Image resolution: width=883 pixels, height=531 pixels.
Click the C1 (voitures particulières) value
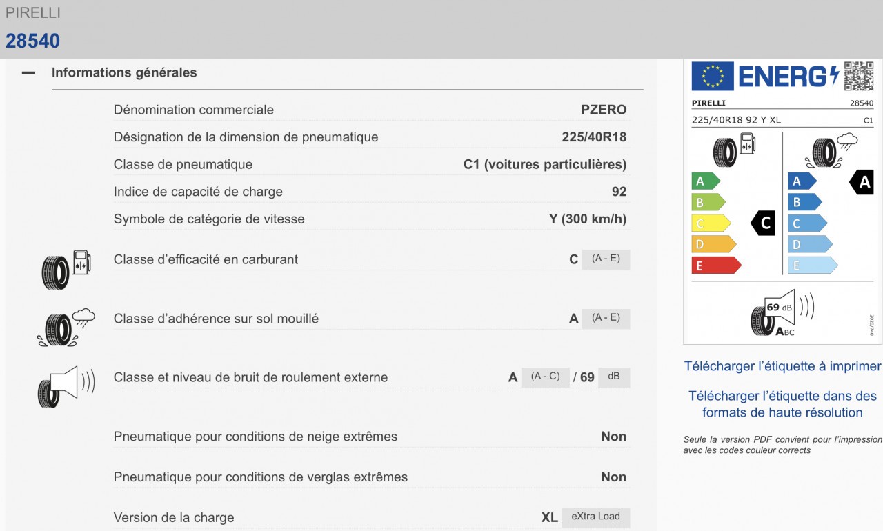click(x=545, y=164)
